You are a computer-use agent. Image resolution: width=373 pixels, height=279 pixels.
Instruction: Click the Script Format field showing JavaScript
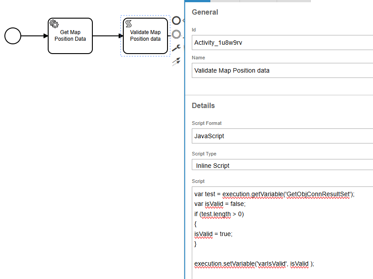click(x=283, y=136)
